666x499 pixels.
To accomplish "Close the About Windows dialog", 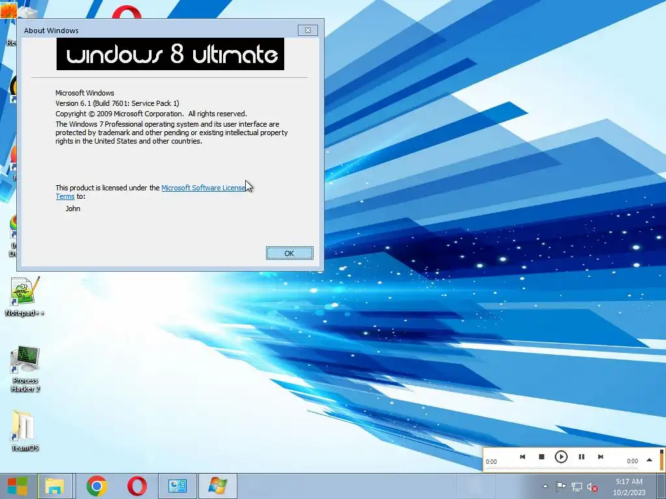I will [308, 30].
